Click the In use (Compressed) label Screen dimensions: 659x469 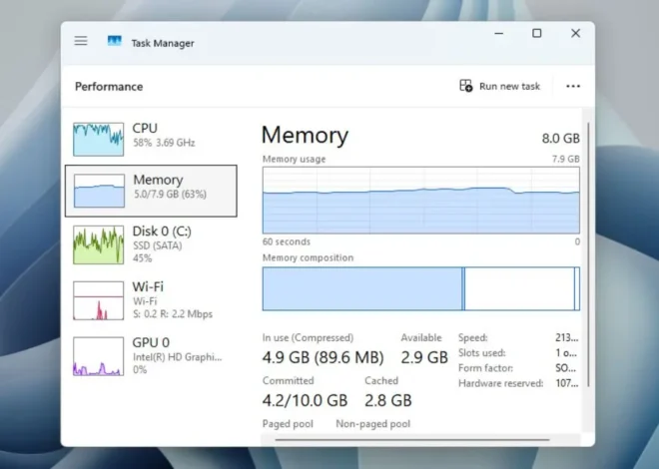308,338
